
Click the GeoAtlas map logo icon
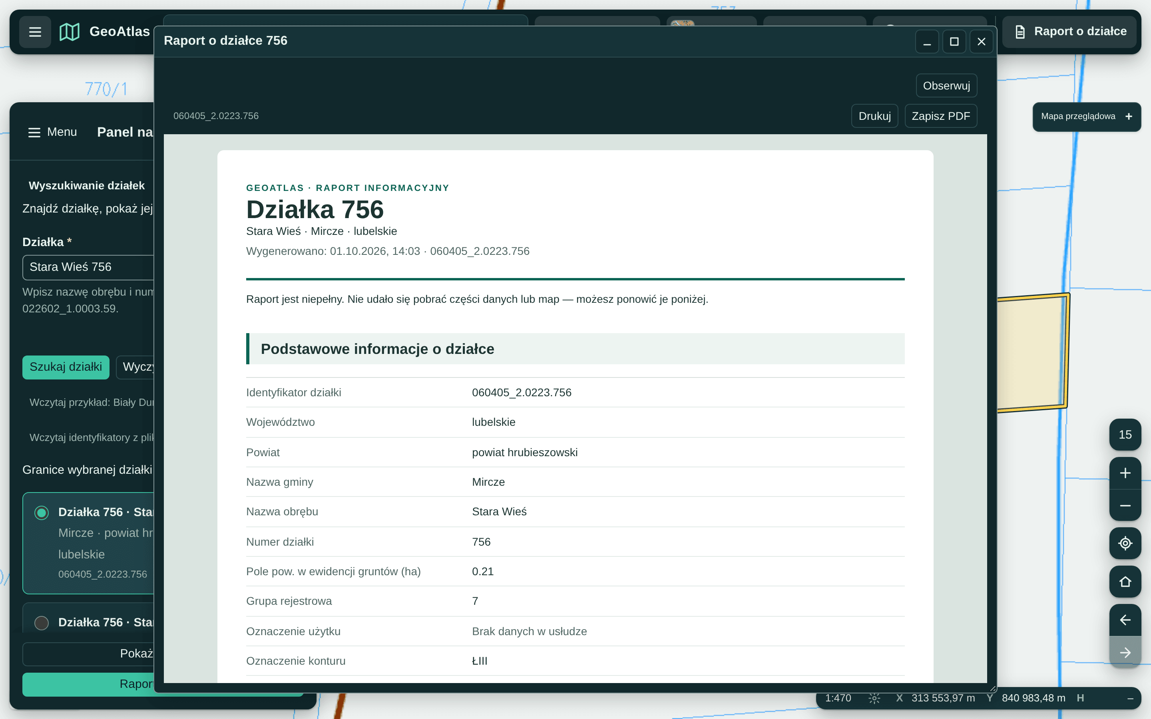pyautogui.click(x=70, y=32)
